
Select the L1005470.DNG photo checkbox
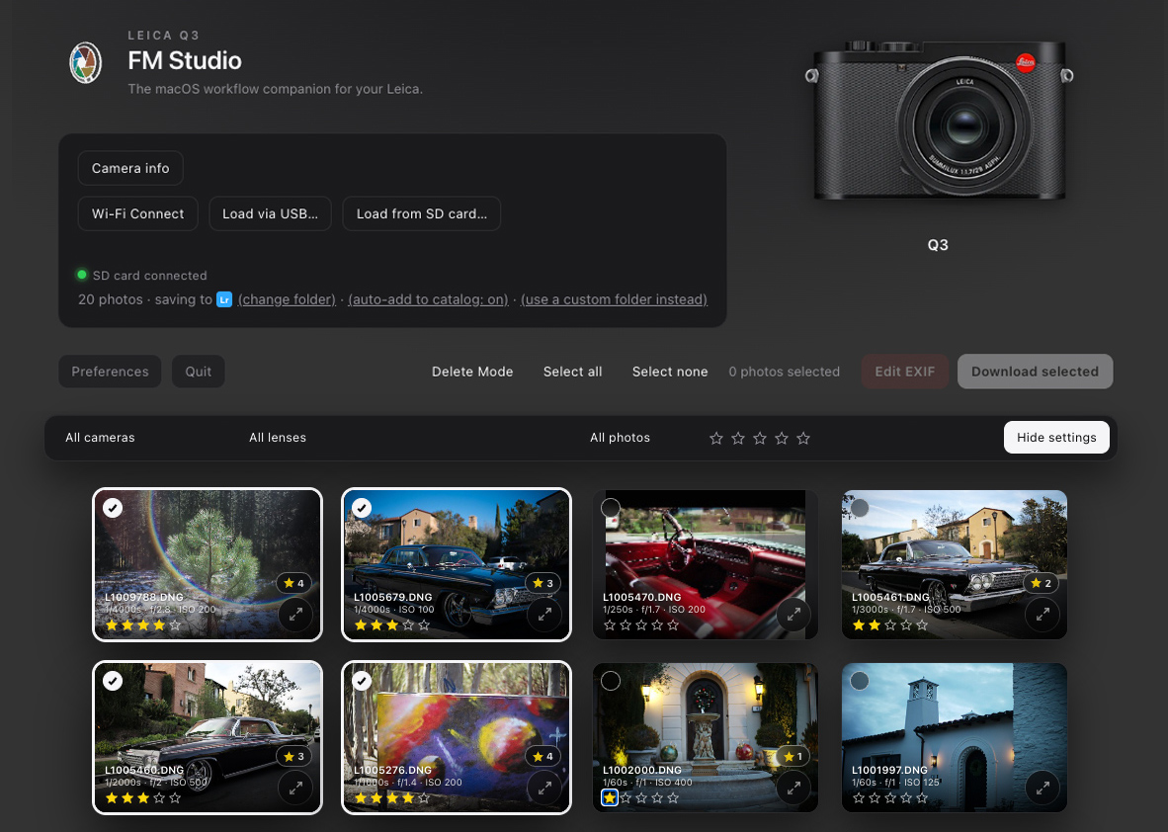(610, 508)
